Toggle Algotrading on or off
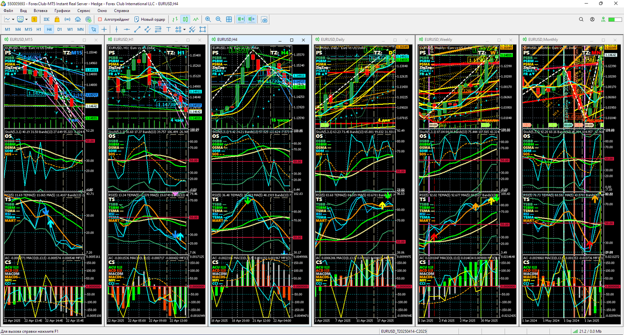Screen dimensions: 624x335 pyautogui.click(x=113, y=19)
